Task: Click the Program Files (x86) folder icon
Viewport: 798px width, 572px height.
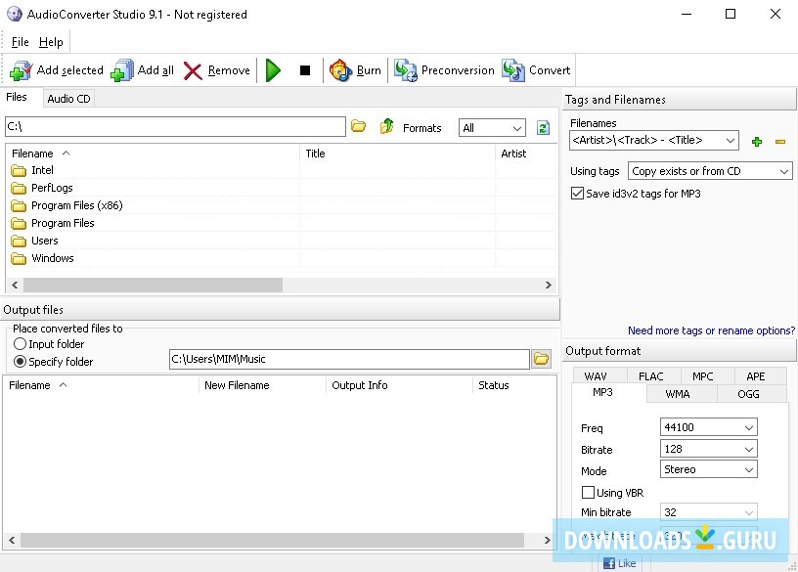Action: pos(19,205)
